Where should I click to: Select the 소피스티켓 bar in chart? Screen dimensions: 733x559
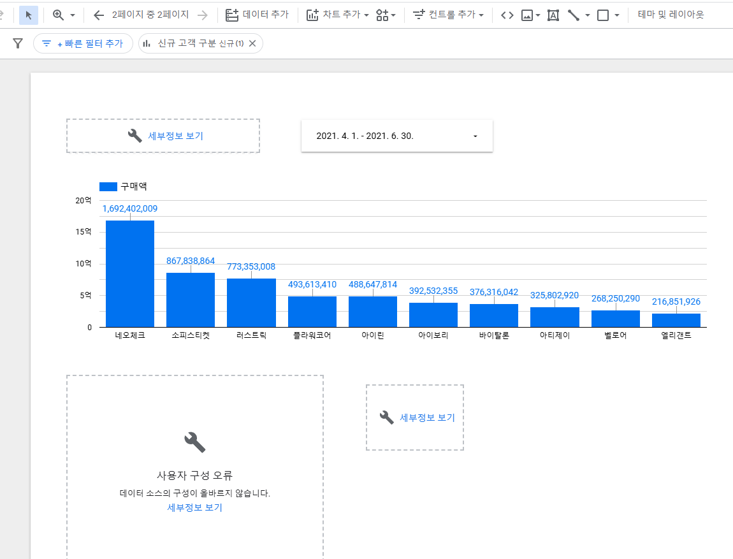(191, 300)
